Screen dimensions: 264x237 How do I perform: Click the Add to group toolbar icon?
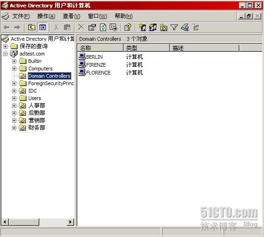tap(195, 27)
